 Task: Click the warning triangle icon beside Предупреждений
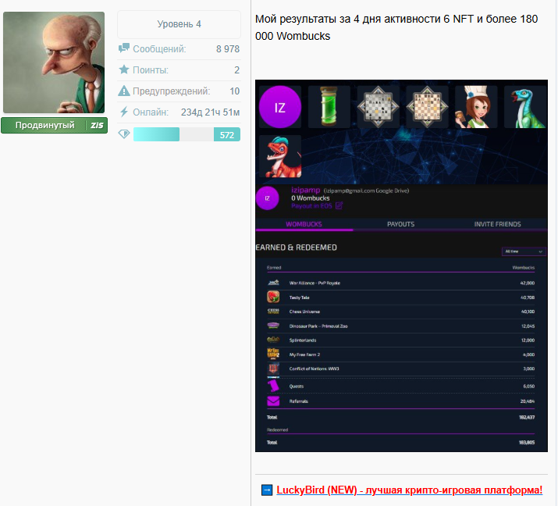coord(123,91)
